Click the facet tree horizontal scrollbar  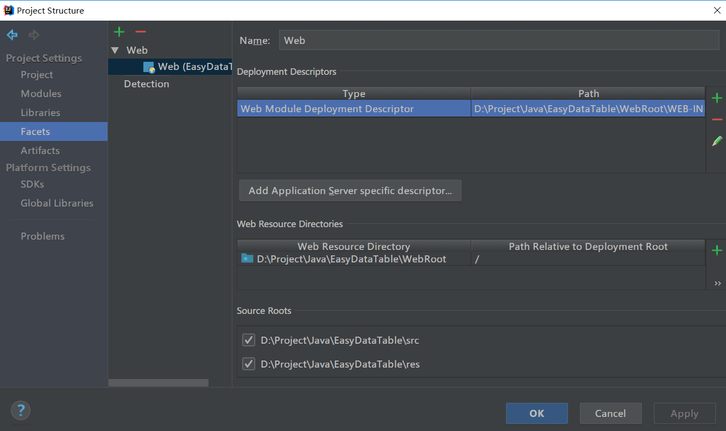[159, 383]
